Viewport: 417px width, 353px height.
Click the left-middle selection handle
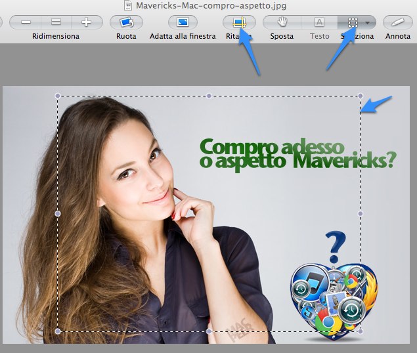58,213
